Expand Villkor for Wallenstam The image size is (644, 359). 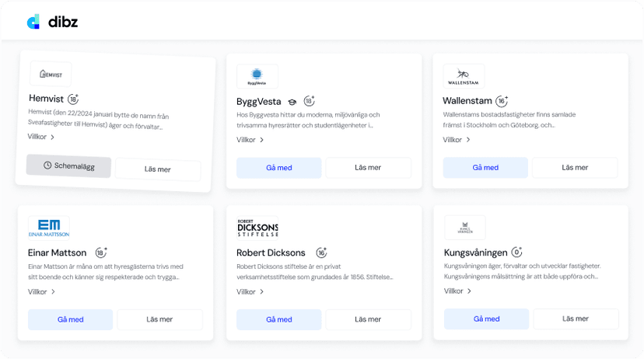(x=457, y=140)
